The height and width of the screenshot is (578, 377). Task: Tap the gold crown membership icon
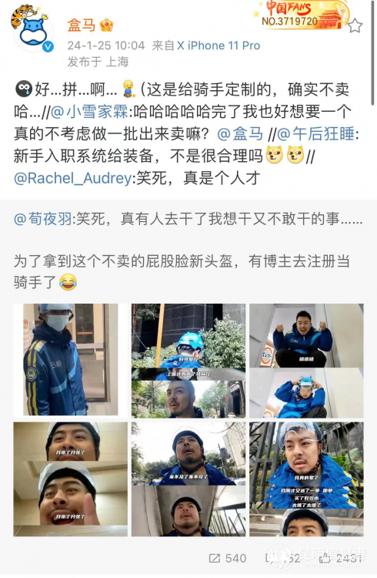coord(106,25)
